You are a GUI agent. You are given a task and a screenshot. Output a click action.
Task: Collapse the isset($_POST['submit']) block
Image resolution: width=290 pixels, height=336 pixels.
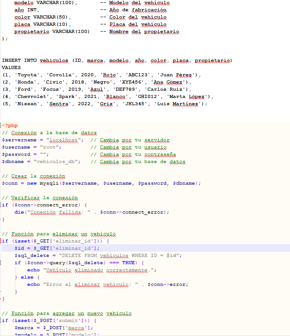coord(2,321)
